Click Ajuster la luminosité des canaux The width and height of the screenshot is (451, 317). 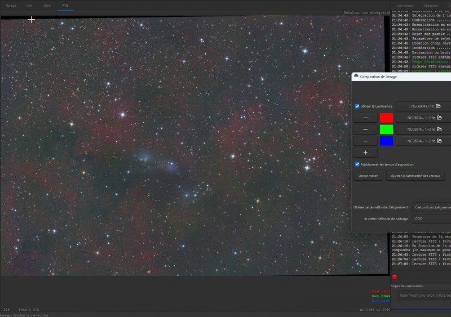tap(415, 176)
